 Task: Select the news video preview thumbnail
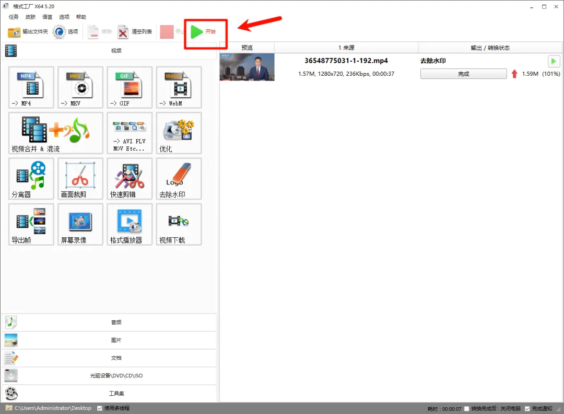click(x=247, y=67)
